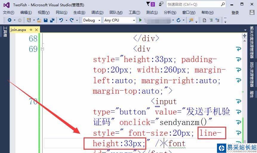
Task: Click the sendyanzm() function call text
Action: [x=183, y=122]
